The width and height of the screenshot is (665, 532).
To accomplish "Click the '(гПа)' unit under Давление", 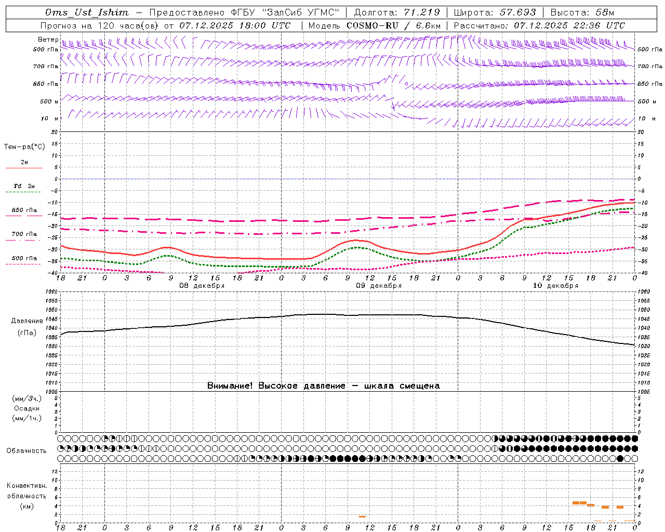I will (x=27, y=332).
